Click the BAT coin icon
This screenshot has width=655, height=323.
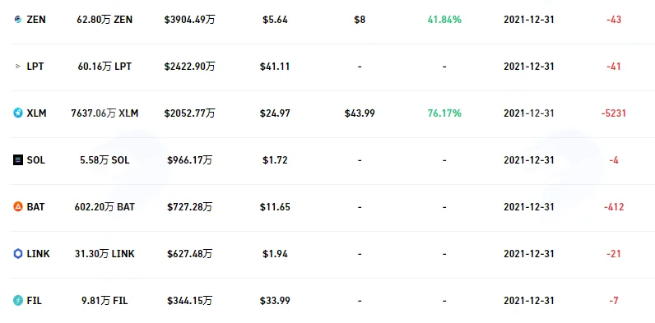pyautogui.click(x=18, y=206)
